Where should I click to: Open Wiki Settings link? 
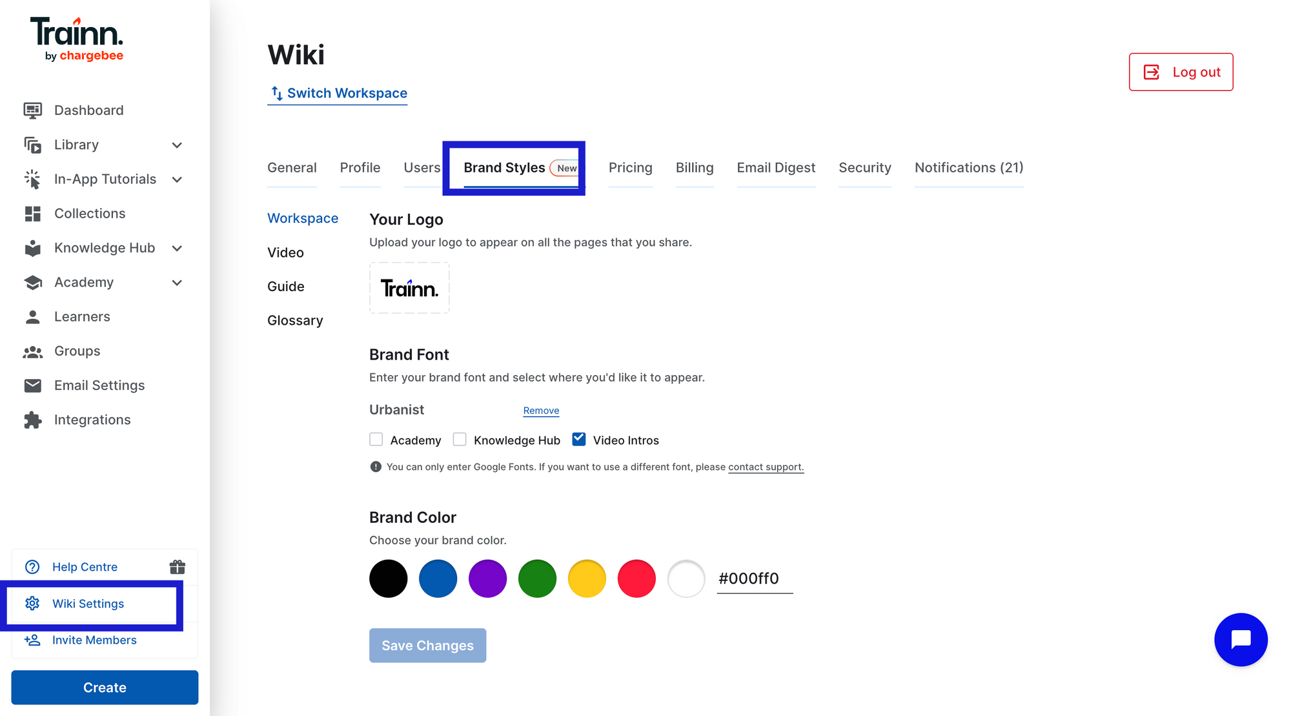coord(88,604)
